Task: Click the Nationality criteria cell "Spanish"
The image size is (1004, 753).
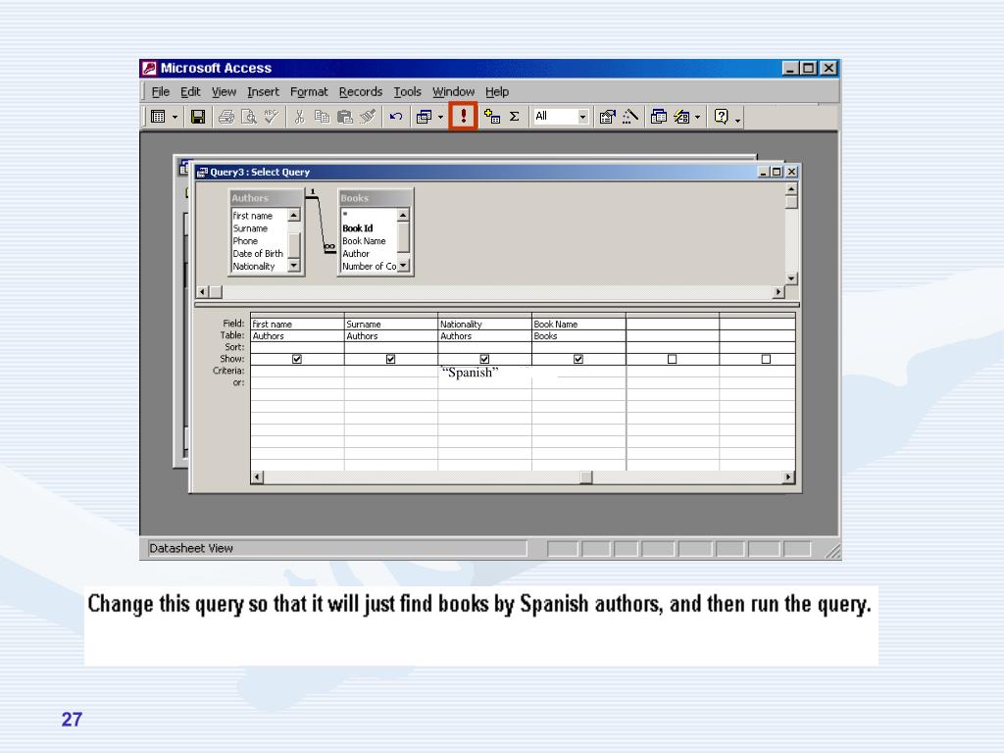Action: pyautogui.click(x=484, y=372)
